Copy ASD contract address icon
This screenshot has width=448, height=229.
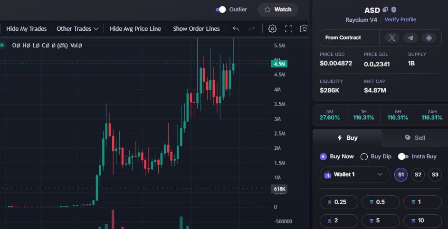pyautogui.click(x=385, y=9)
